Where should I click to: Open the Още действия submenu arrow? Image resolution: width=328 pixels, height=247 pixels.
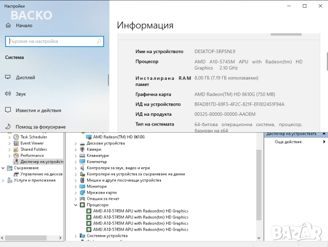324,142
